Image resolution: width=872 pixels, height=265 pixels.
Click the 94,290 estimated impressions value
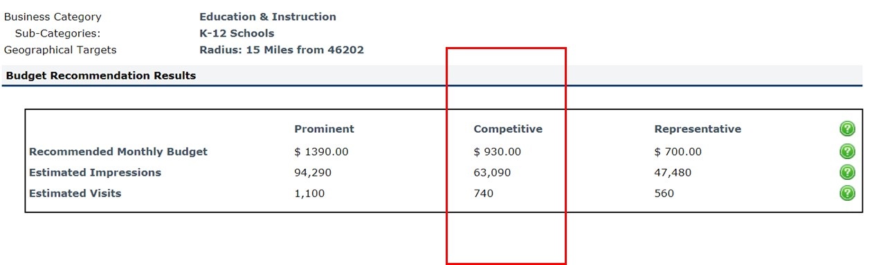click(313, 173)
